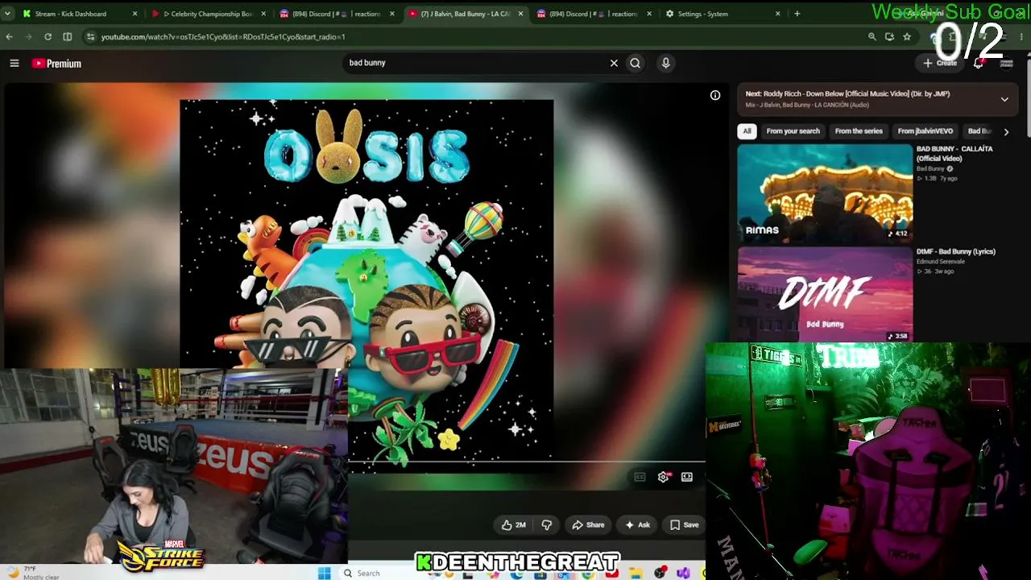Open File Explorer from the taskbar
Viewport: 1031px width, 580px height.
tap(636, 573)
